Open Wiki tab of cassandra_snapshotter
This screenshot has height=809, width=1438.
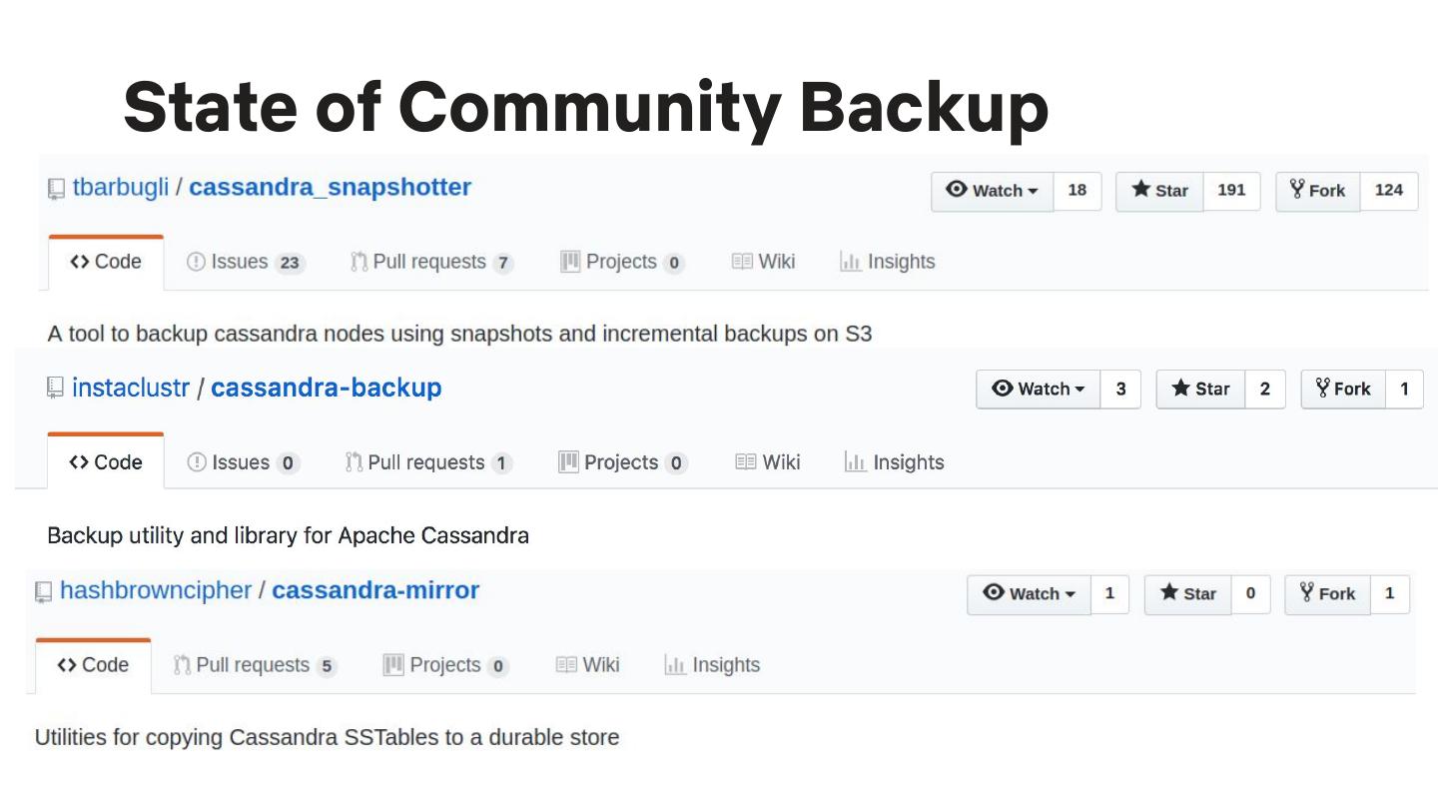coord(763,262)
